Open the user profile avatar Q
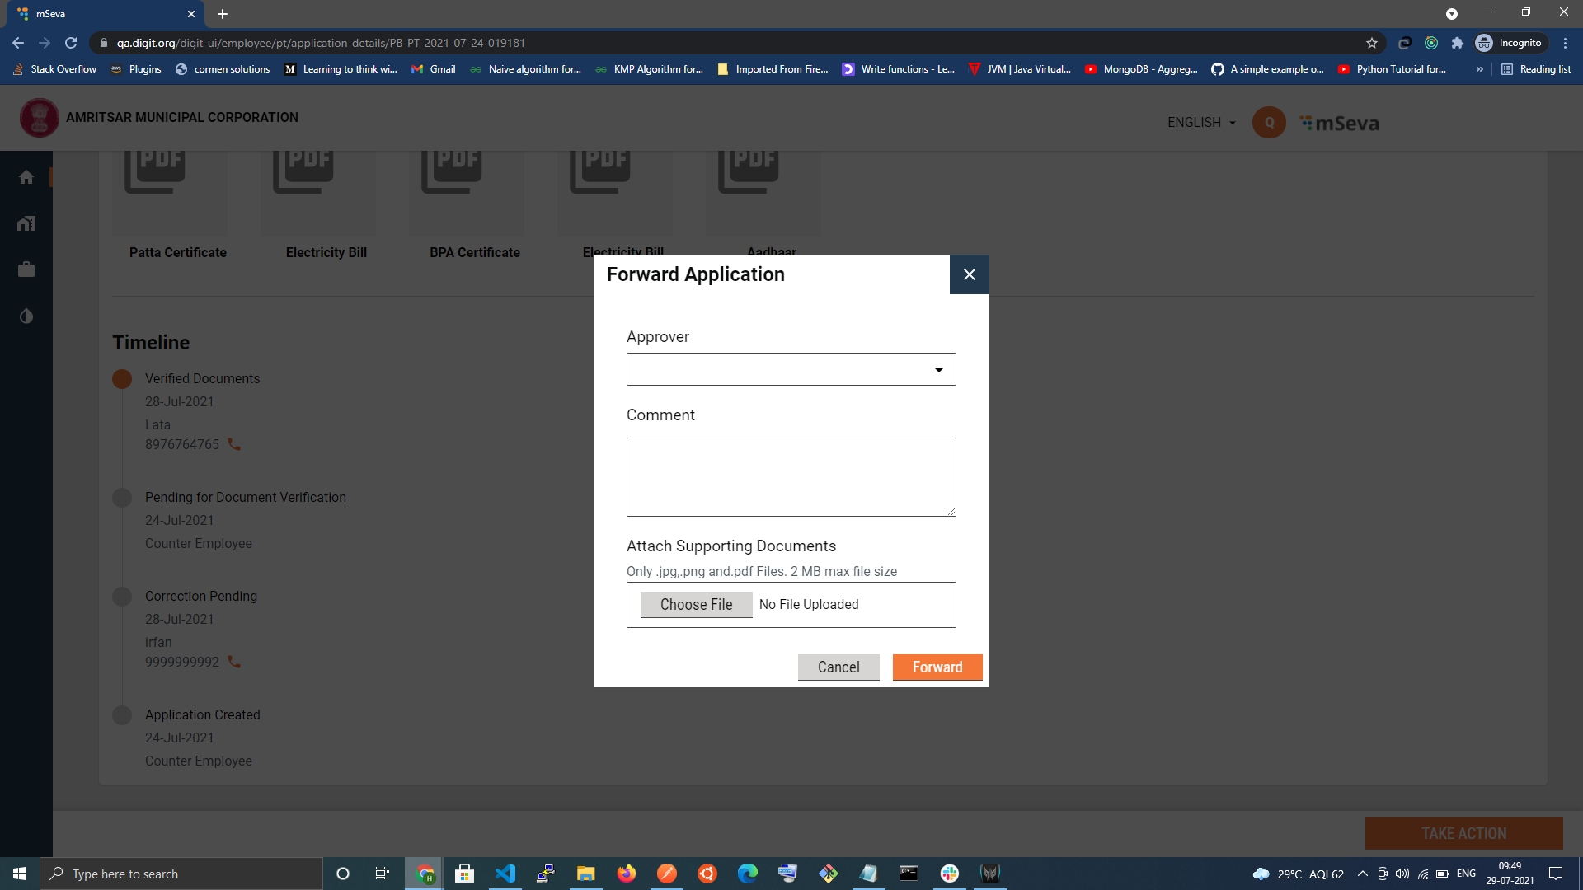Image resolution: width=1583 pixels, height=890 pixels. (1269, 122)
